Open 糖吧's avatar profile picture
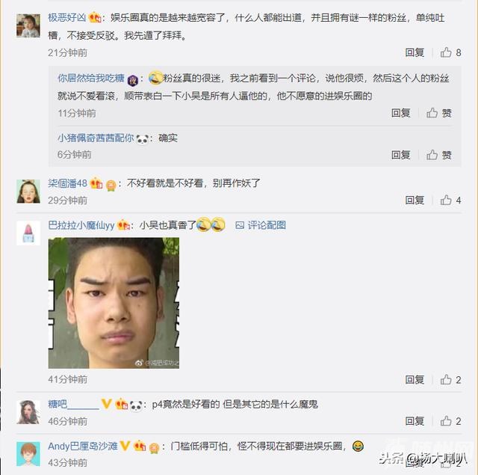This screenshot has height=475, width=478. 28,412
